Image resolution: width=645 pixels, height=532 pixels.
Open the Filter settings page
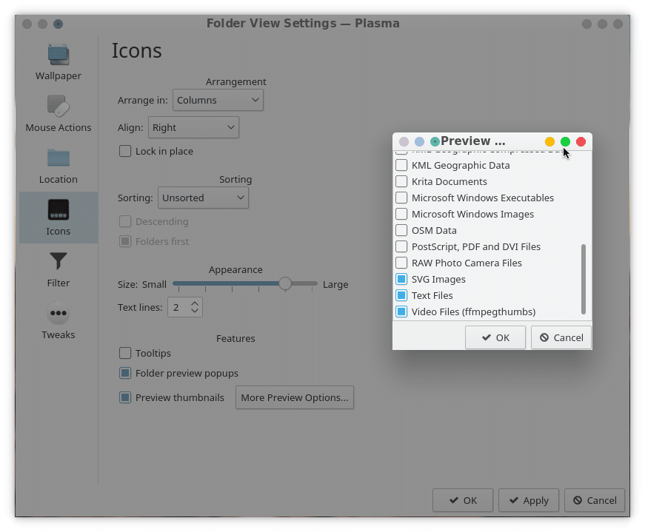click(x=58, y=269)
